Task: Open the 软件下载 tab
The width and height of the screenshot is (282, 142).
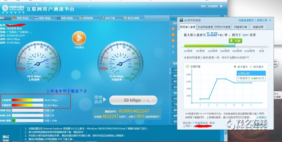Action: pos(111,18)
